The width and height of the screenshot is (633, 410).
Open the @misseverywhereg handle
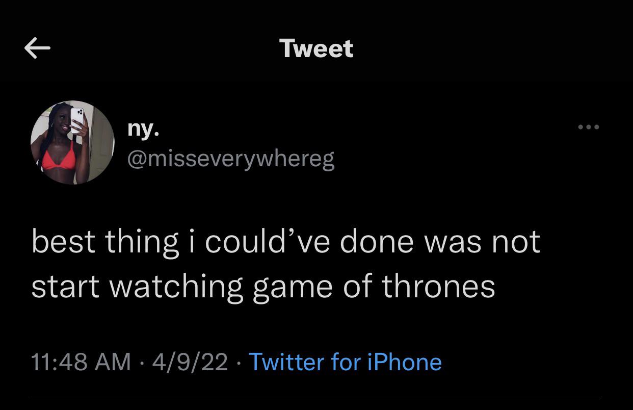230,159
